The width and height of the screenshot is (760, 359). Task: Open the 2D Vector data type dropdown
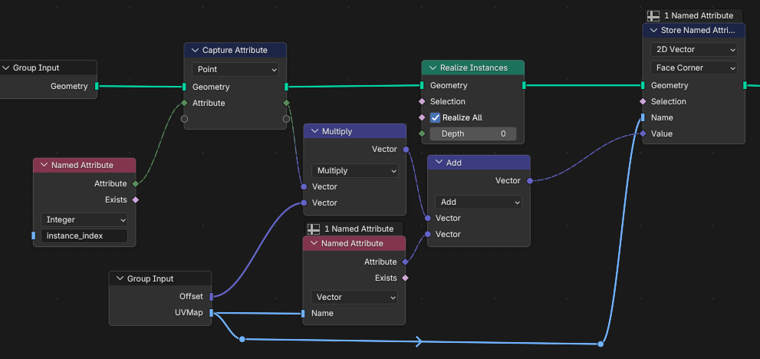[693, 50]
